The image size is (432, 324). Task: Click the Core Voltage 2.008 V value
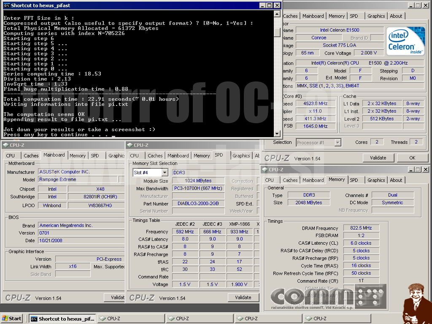click(x=369, y=53)
